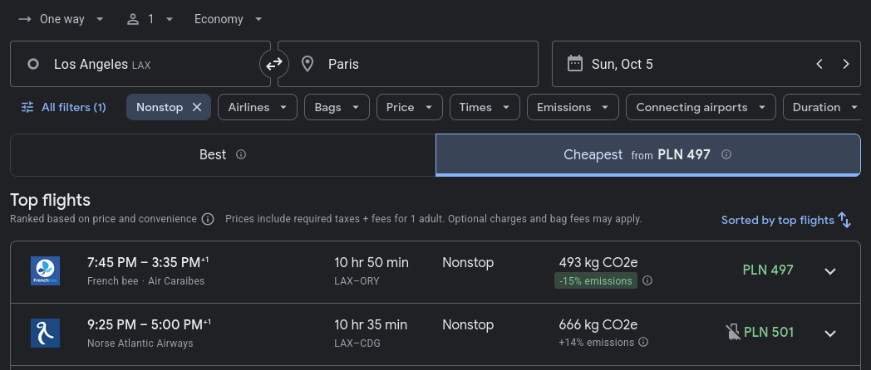This screenshot has height=370, width=871.
Task: Swap origin and destination airports
Action: pos(274,65)
